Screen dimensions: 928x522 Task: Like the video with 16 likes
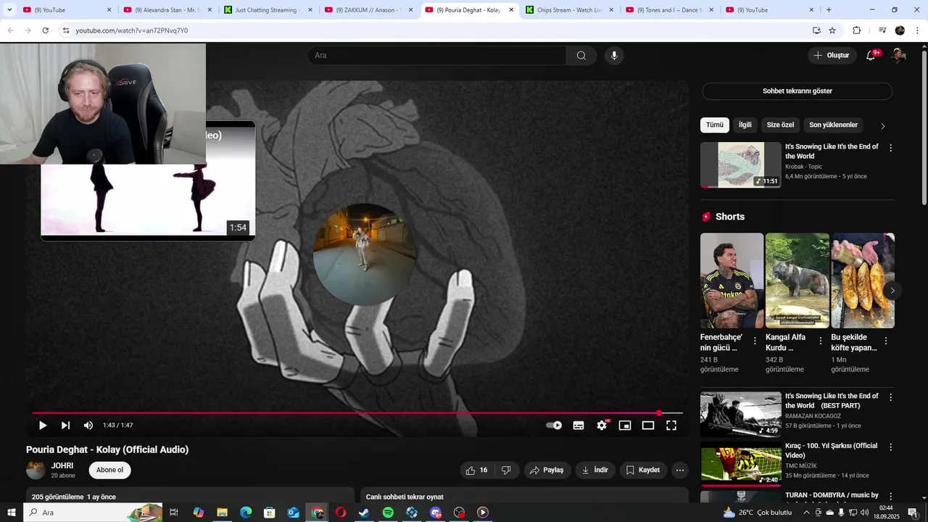click(x=477, y=470)
